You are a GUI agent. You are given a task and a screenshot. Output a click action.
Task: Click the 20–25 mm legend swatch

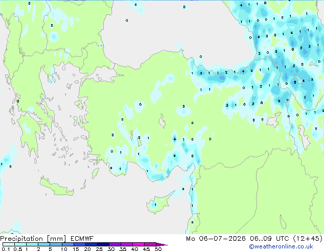click(91, 244)
